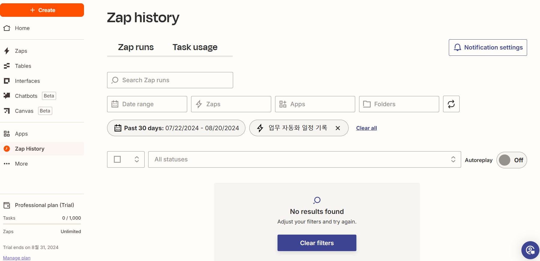Turn on the Autoreplay switch
The width and height of the screenshot is (540, 261).
511,160
